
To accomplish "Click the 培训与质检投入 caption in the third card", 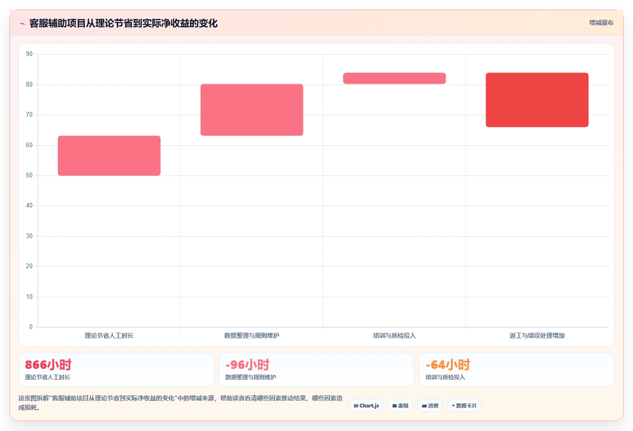I will click(445, 377).
